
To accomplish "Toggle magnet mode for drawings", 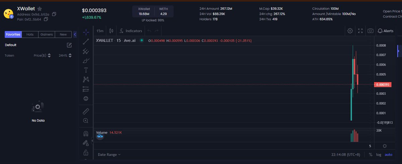I will coord(86,134).
